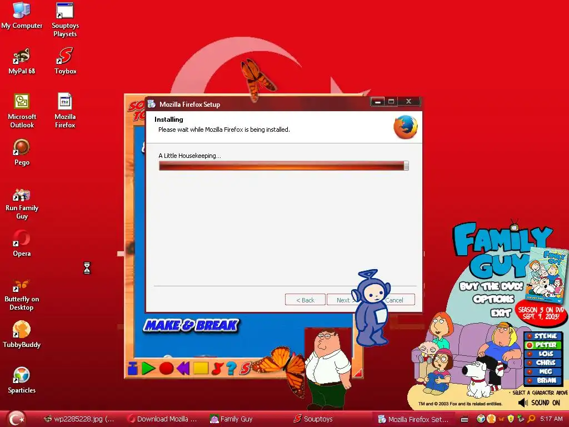This screenshot has width=569, height=427.
Task: Click Exit in the Family Guy widget
Action: pyautogui.click(x=501, y=312)
